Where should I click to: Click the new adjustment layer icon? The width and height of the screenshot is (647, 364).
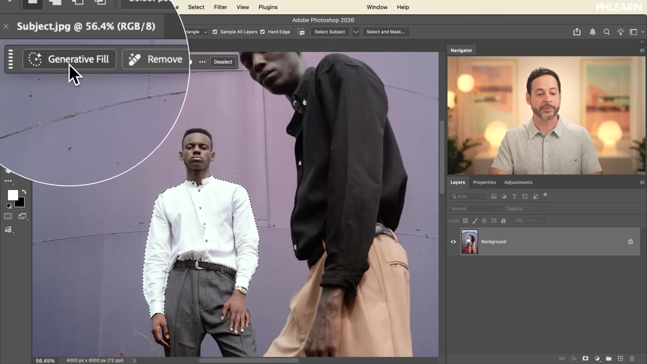(597, 358)
